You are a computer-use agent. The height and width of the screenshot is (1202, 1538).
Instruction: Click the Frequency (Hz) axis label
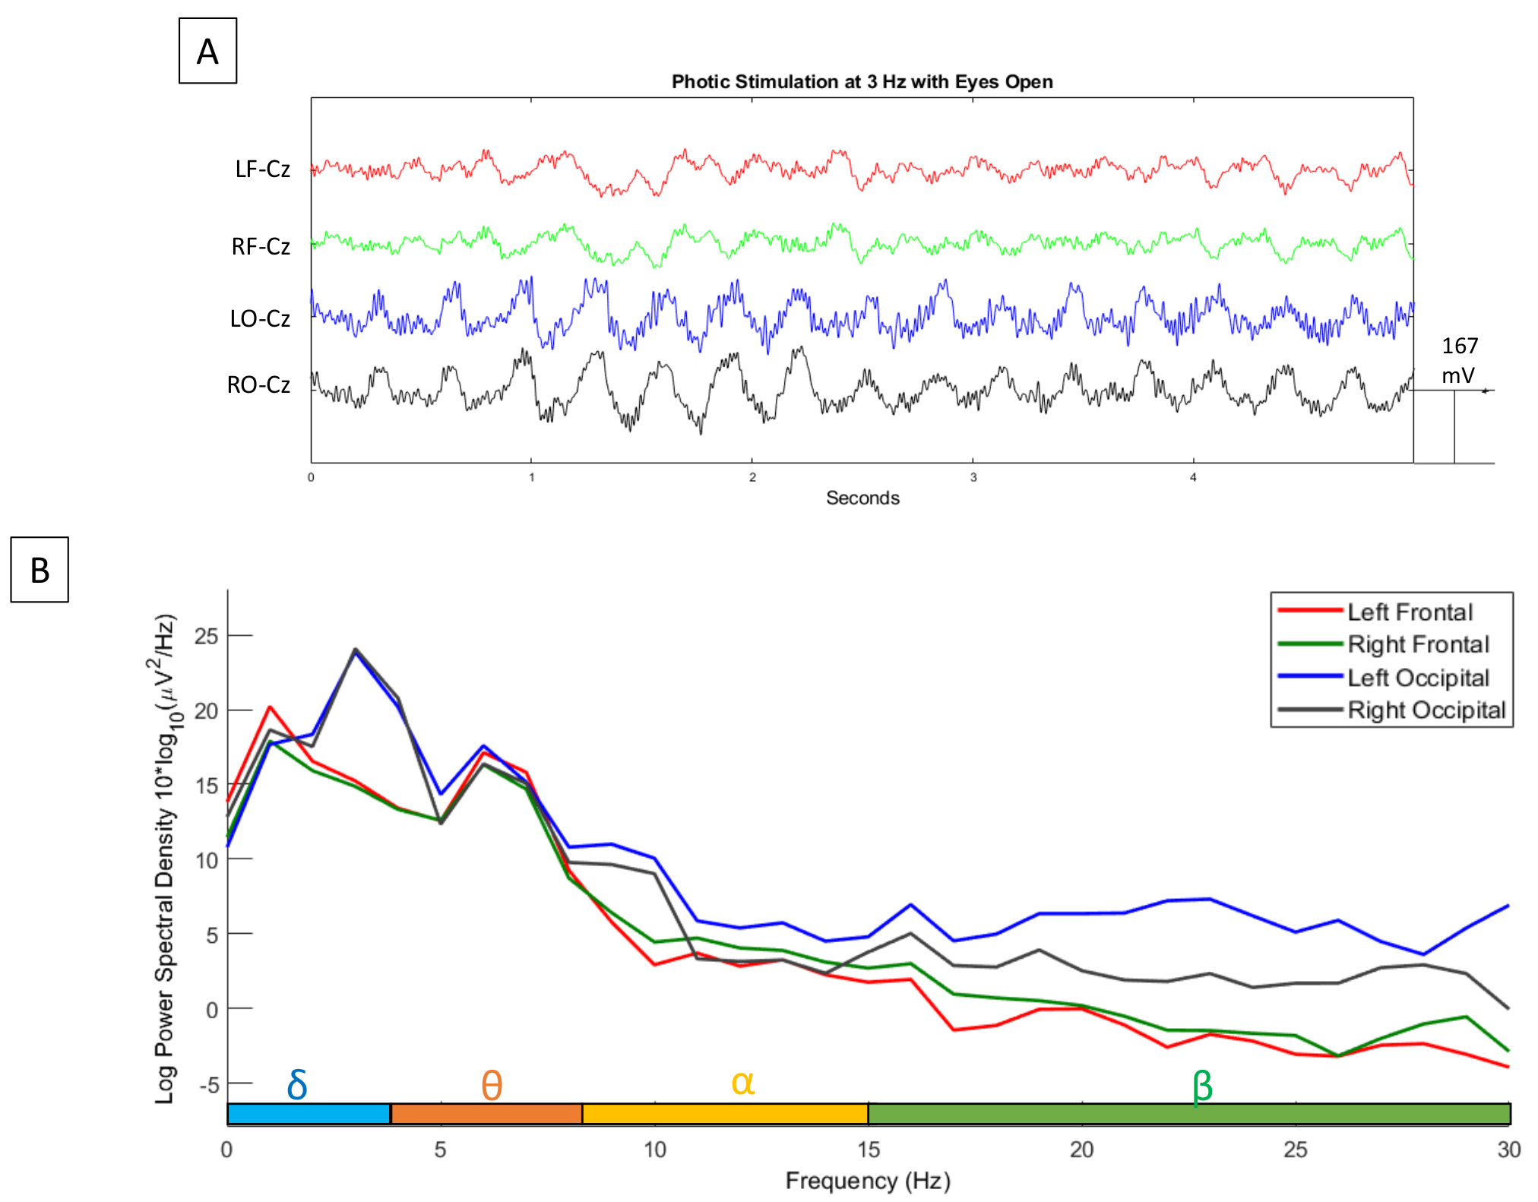868,1180
